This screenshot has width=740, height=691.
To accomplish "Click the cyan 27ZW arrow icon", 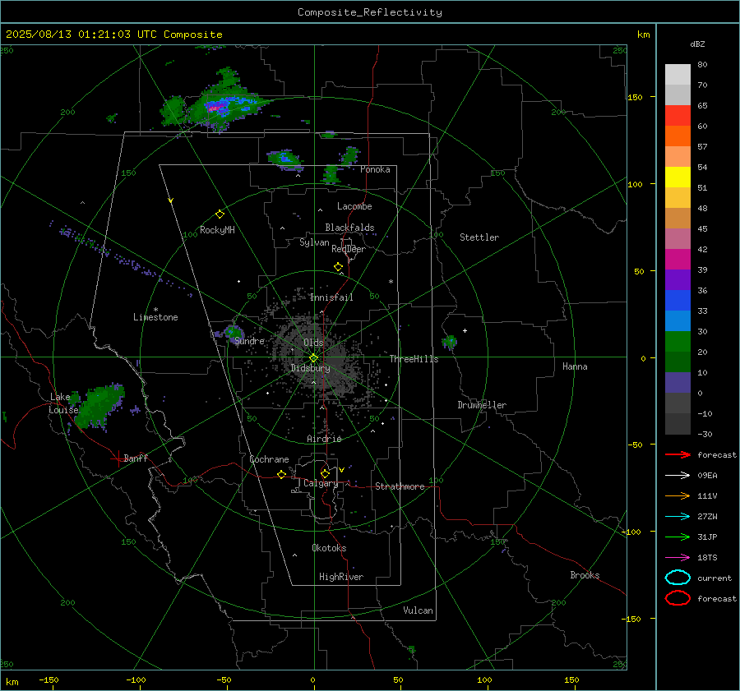I will pos(678,516).
